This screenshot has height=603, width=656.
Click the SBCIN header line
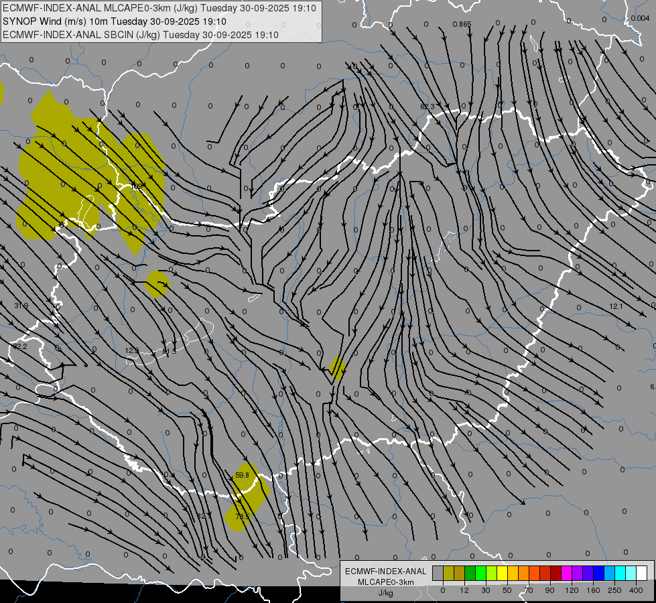[x=141, y=35]
